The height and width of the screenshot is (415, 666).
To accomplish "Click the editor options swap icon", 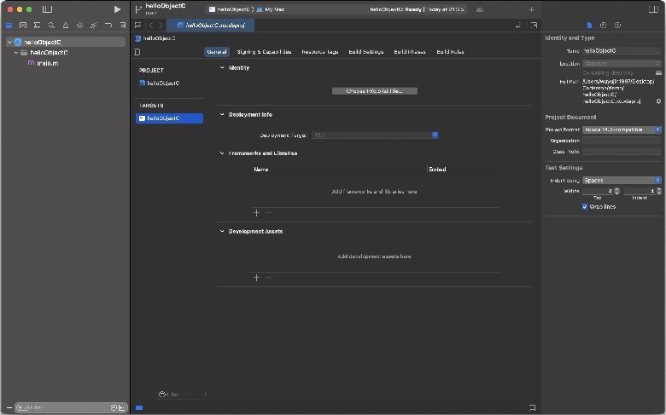I will click(x=518, y=26).
